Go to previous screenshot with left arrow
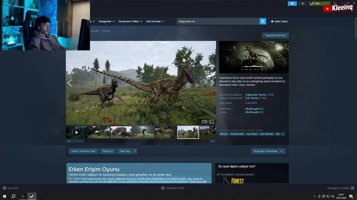The height and width of the screenshot is (200, 357). coord(69,83)
